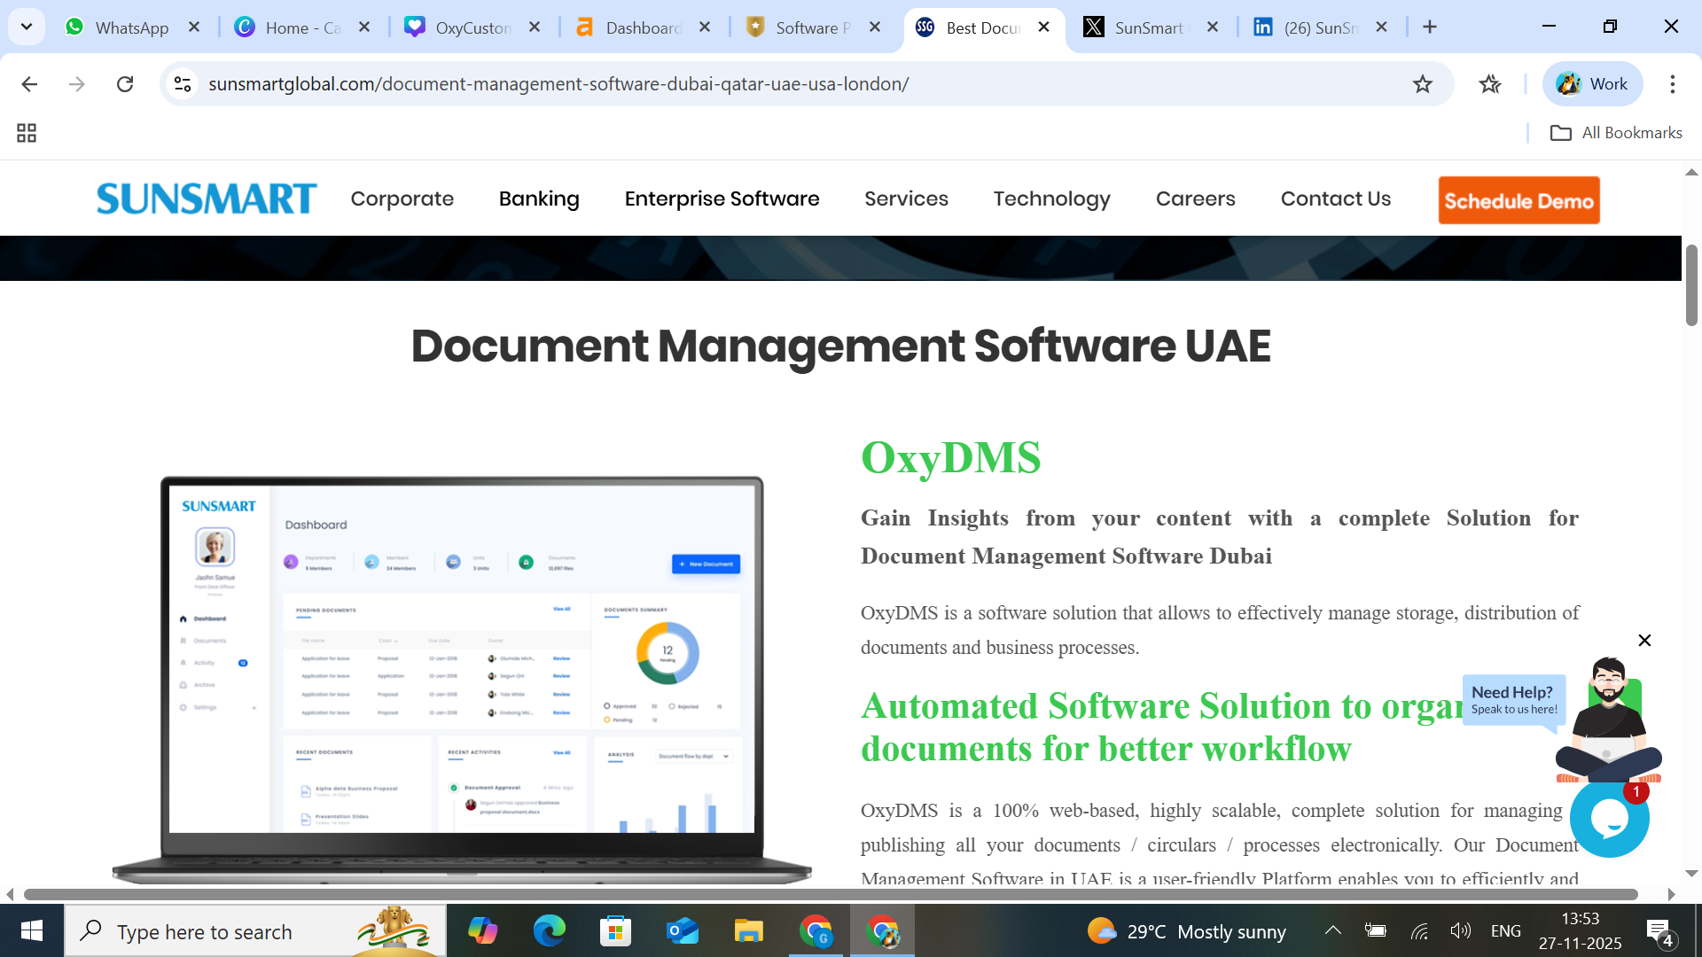
Task: Open the Banking menu
Action: click(x=539, y=198)
